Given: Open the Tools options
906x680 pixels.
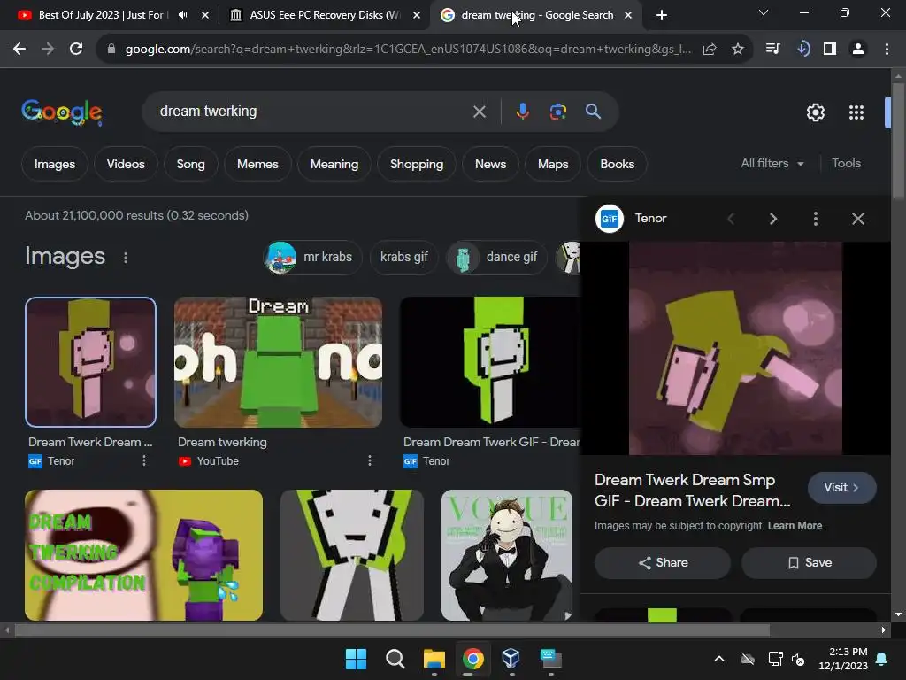Looking at the screenshot, I should [846, 164].
